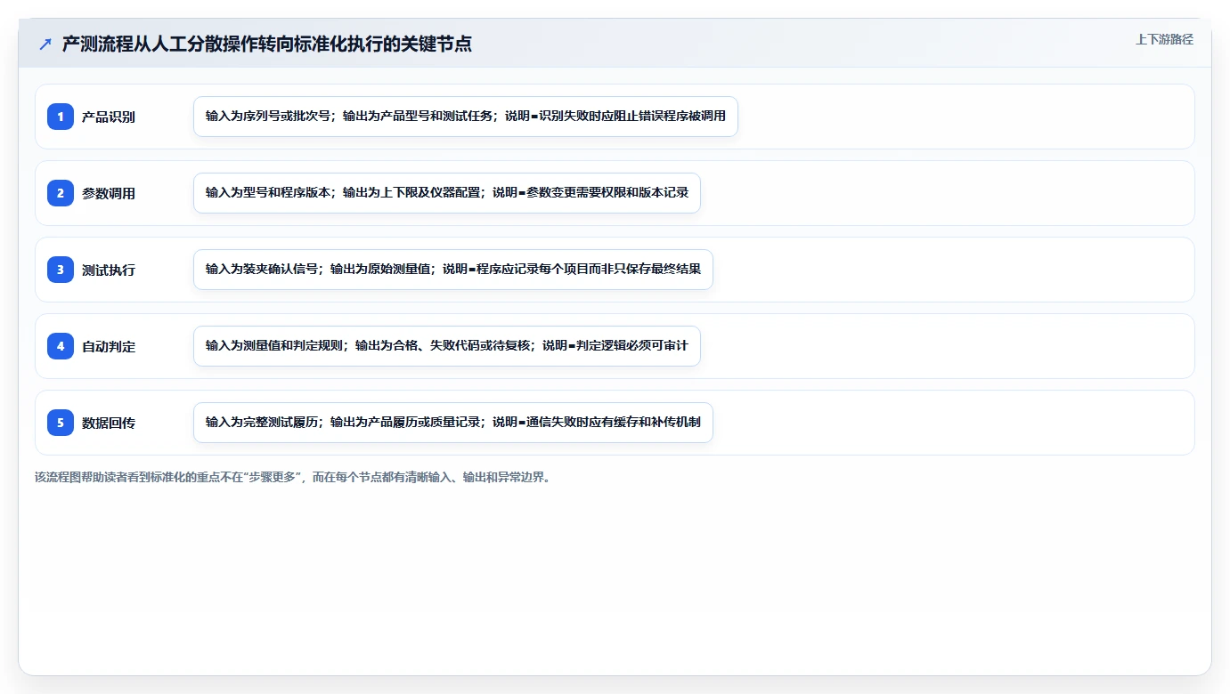The image size is (1230, 694).
Task: Select the 自动判定 step label
Action: click(x=109, y=346)
